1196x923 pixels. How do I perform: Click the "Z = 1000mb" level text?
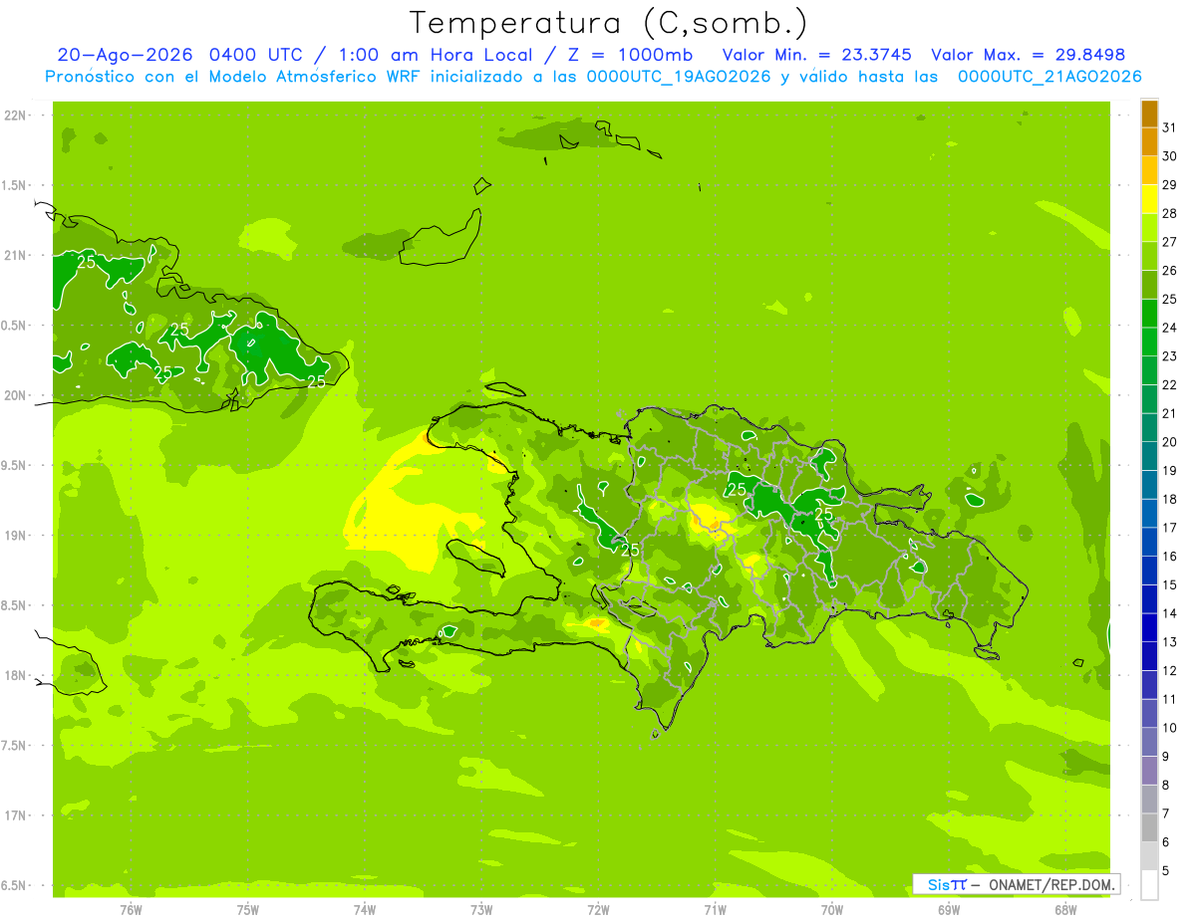point(631,55)
